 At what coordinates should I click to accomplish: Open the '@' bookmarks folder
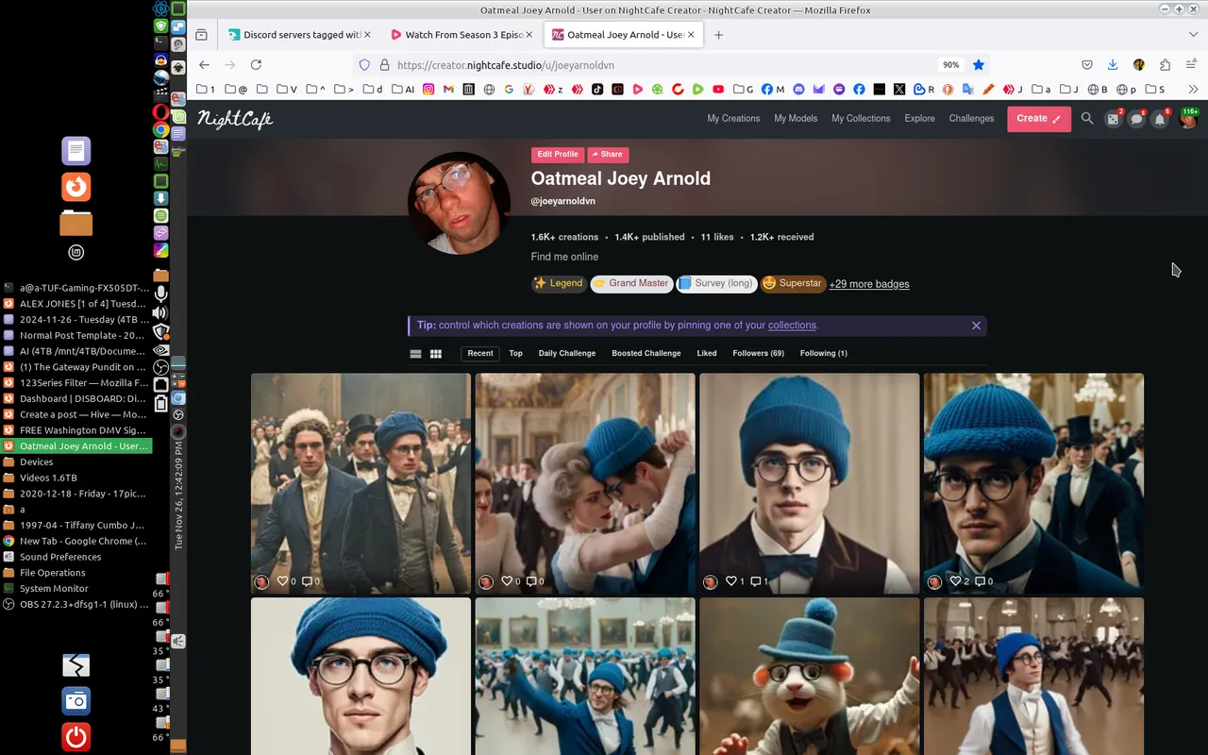coord(236,90)
